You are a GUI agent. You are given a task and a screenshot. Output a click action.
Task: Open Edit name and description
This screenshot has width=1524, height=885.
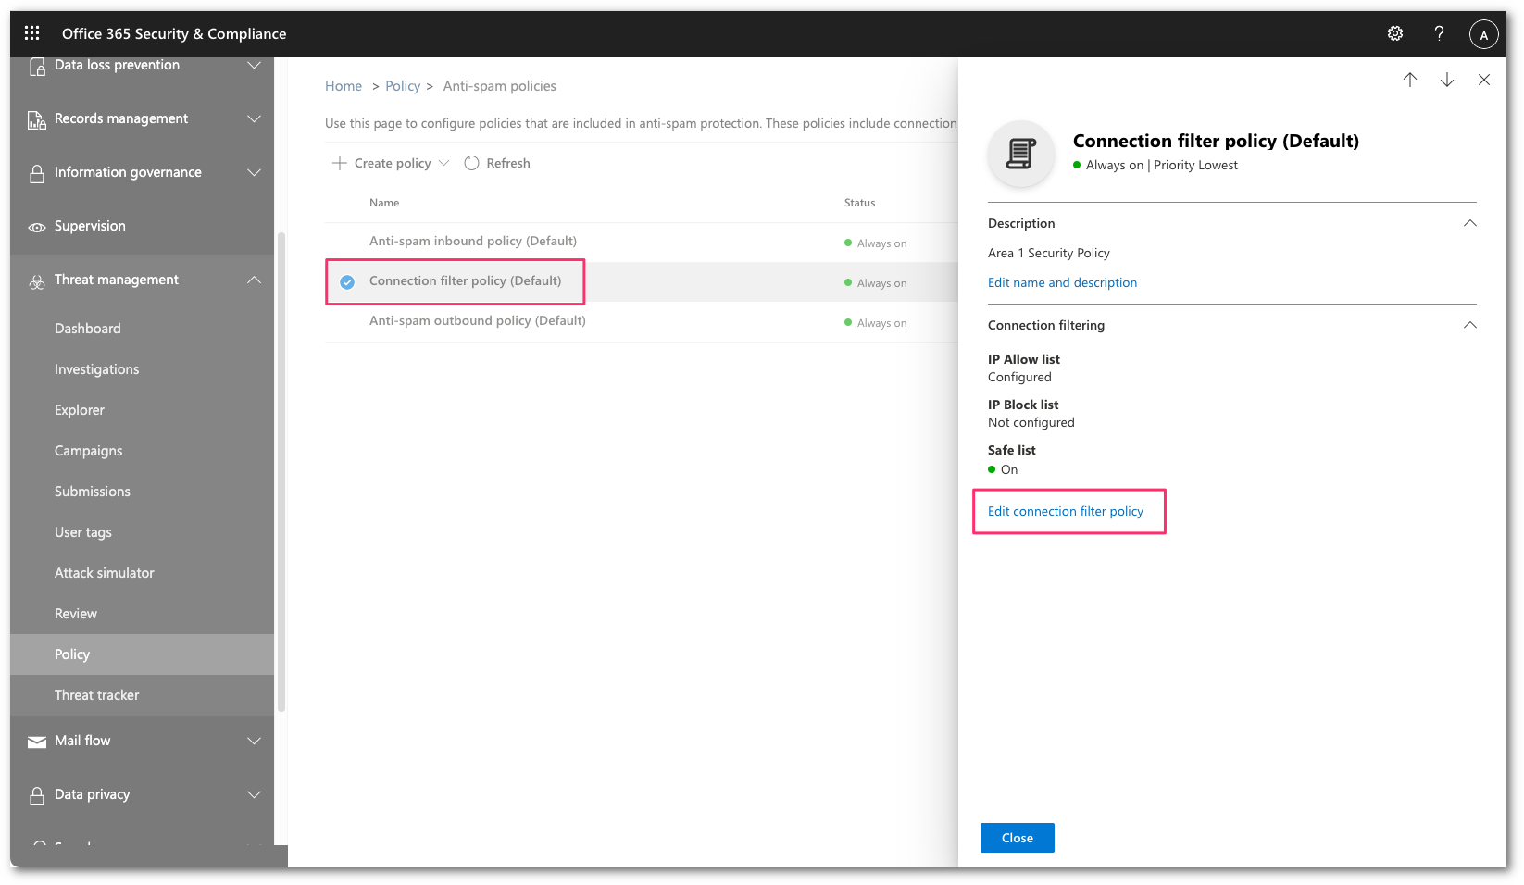[x=1062, y=282]
